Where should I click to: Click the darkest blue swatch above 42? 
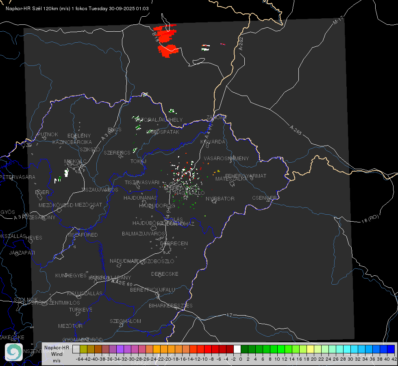(x=391, y=349)
